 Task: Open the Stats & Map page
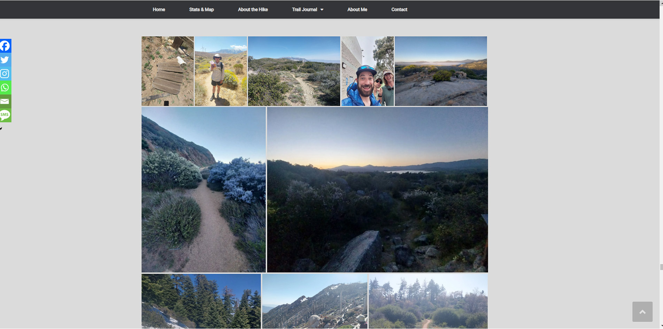click(201, 10)
